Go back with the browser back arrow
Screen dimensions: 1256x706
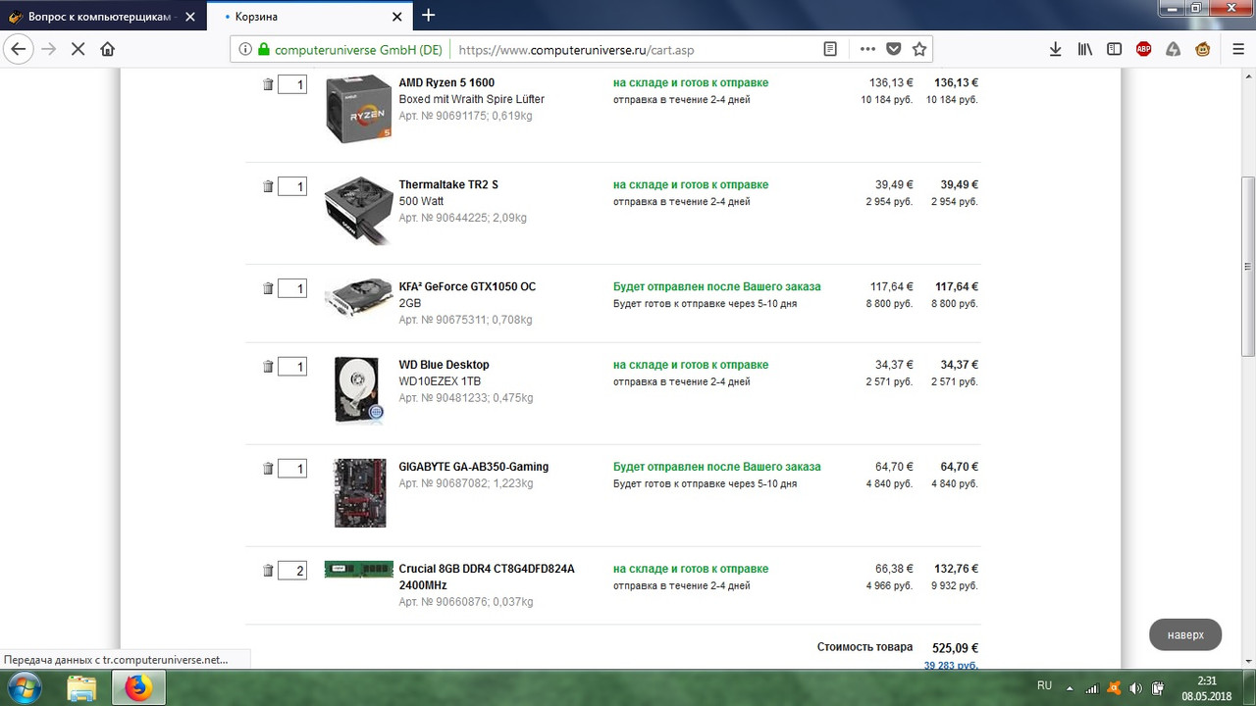click(19, 49)
